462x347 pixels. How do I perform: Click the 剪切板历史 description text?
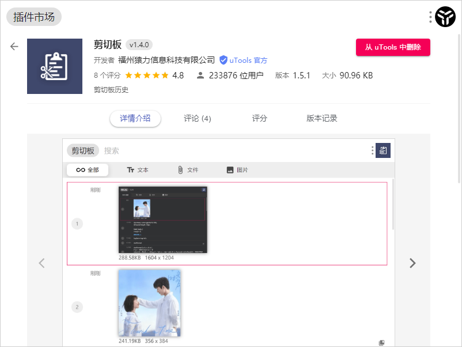(x=111, y=89)
